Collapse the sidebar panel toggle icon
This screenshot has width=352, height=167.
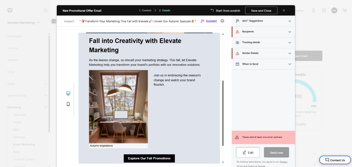pos(46,10)
